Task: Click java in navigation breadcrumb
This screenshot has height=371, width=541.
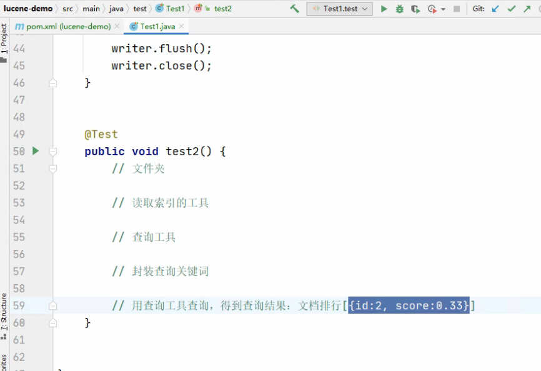Action: tap(116, 9)
